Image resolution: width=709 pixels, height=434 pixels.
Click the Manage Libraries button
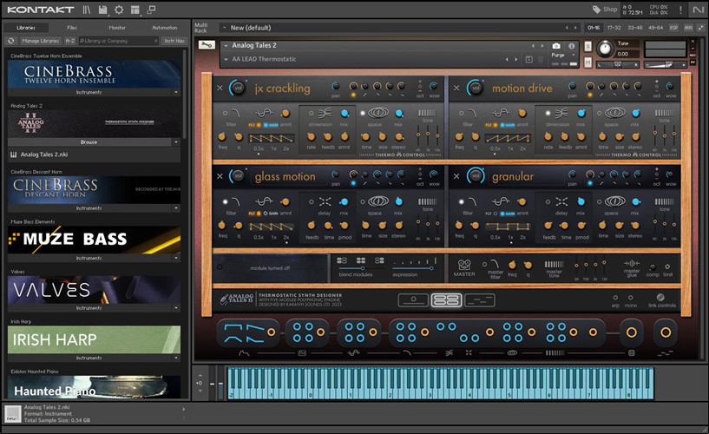pos(38,41)
